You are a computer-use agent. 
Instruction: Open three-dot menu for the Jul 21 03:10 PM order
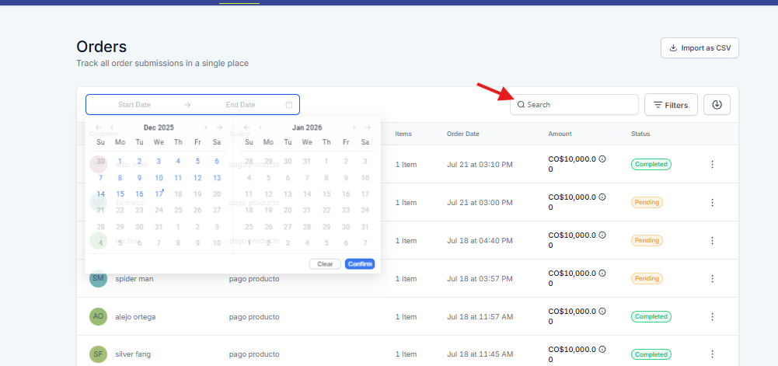712,165
